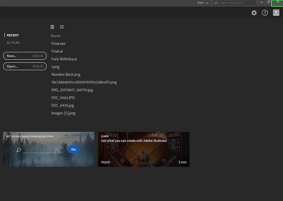Watch the Adobe Illustrator learn video
The width and height of the screenshot is (283, 201).
[144, 149]
